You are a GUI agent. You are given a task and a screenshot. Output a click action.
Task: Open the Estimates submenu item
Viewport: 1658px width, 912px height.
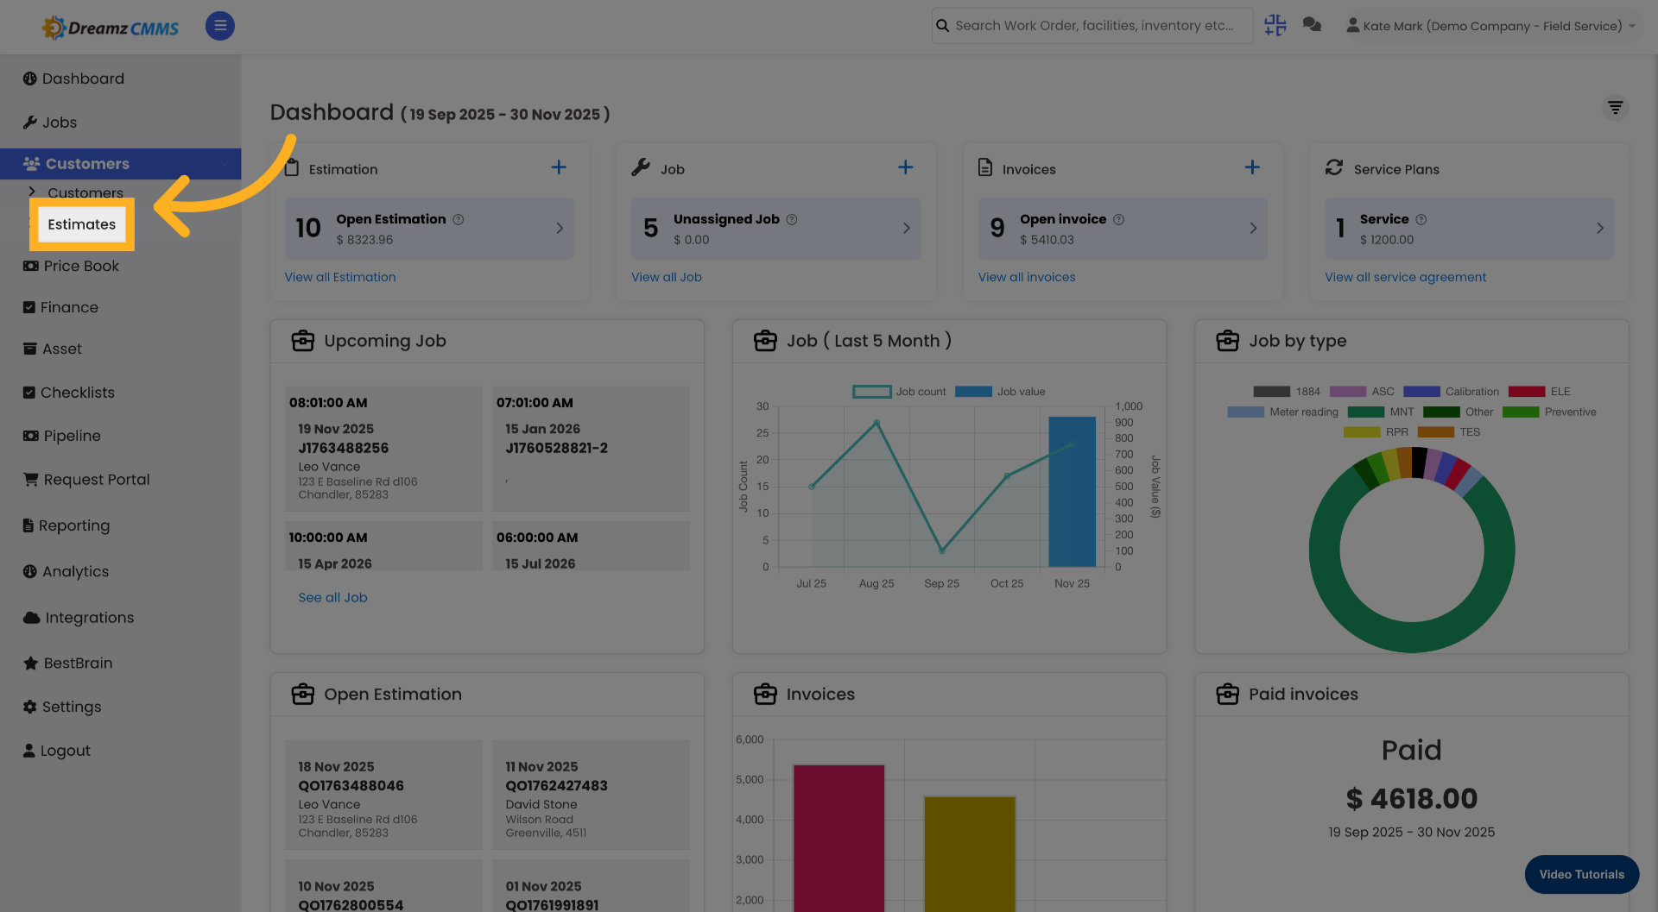pos(81,223)
